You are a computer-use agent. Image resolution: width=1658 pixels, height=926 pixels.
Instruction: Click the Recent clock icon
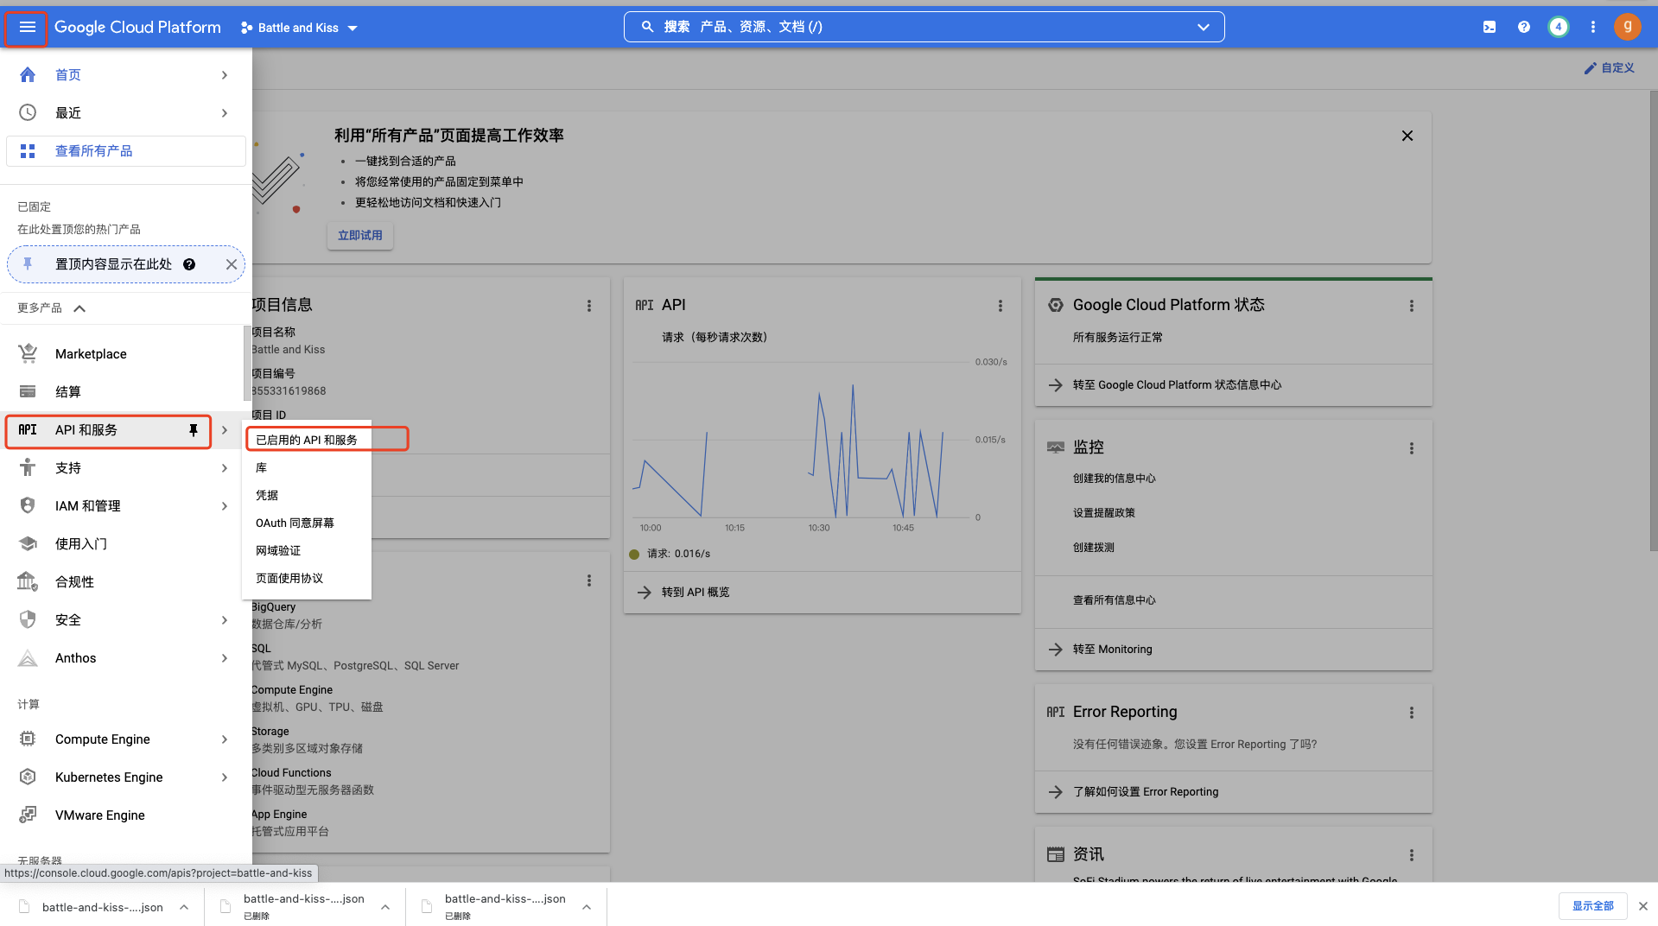pos(28,113)
